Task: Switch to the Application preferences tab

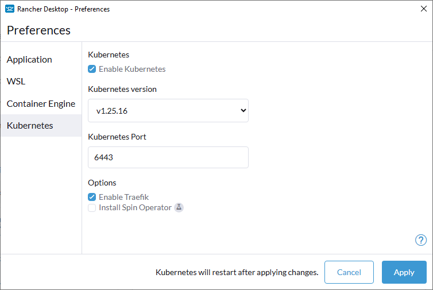Action: click(x=29, y=60)
